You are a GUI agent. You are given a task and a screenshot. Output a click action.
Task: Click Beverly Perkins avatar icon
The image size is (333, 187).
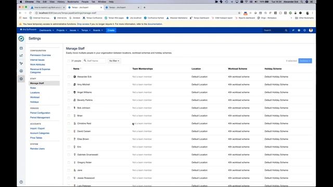74,100
